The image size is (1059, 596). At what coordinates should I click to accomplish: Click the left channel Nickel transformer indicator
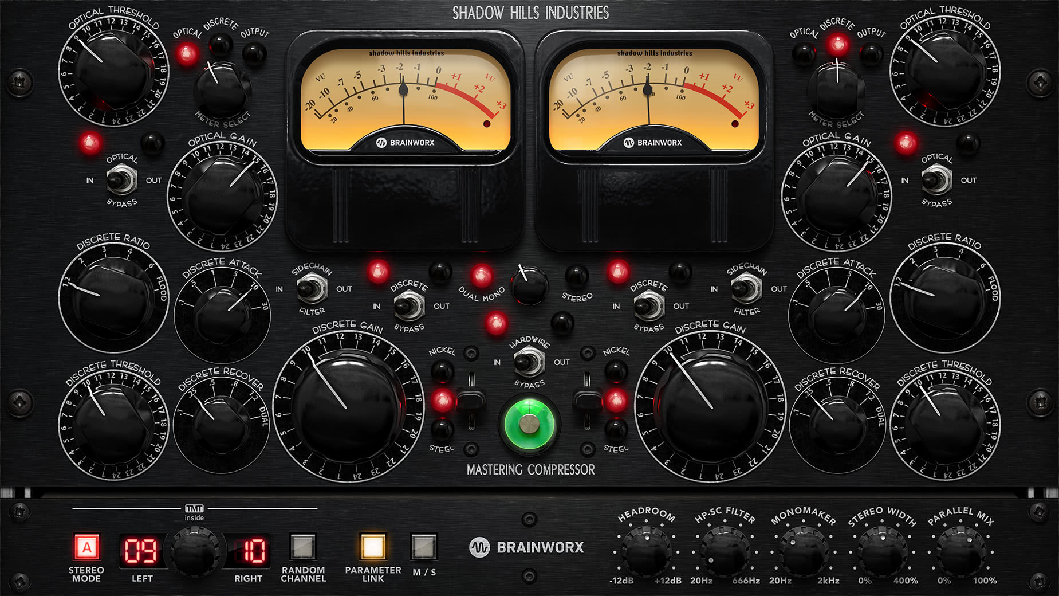pyautogui.click(x=442, y=371)
